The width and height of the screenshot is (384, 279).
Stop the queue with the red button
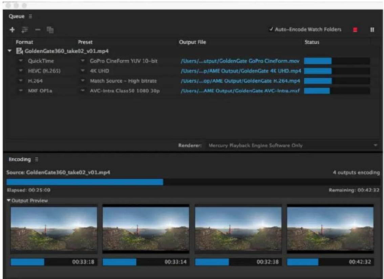[355, 30]
